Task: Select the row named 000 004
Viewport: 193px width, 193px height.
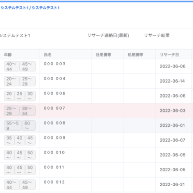Action: (96, 81)
